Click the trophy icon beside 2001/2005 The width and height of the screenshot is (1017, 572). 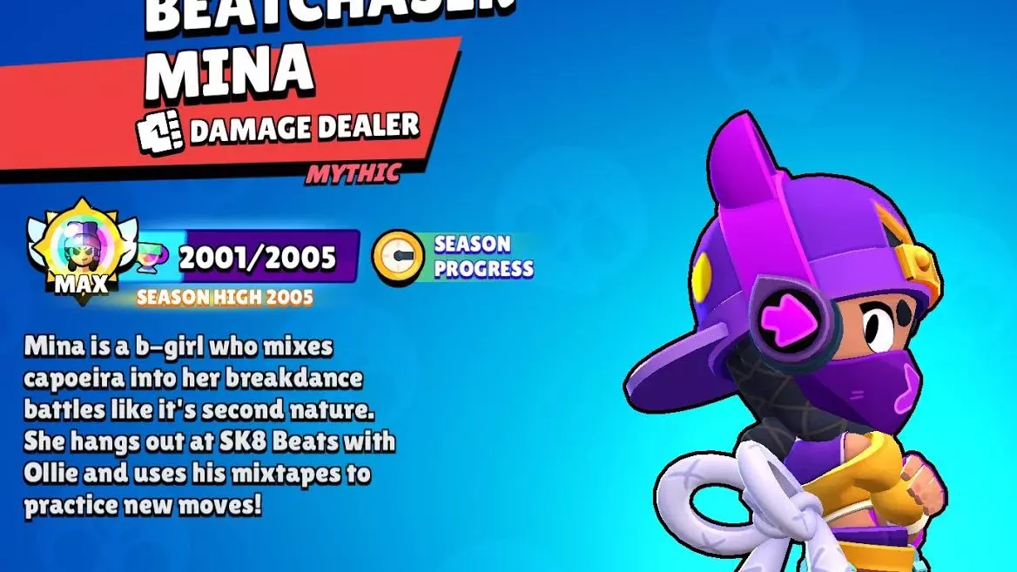coord(153,258)
